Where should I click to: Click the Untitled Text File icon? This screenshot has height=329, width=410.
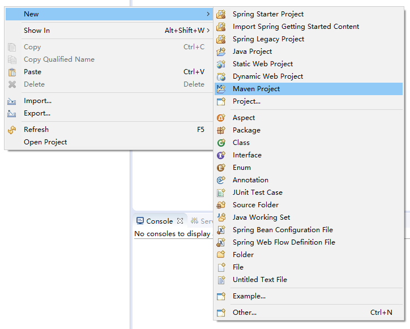(221, 280)
